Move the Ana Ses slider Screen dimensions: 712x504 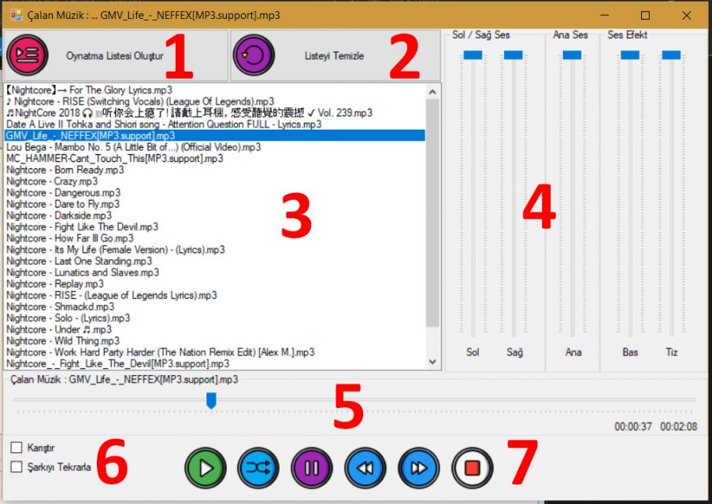tap(572, 55)
